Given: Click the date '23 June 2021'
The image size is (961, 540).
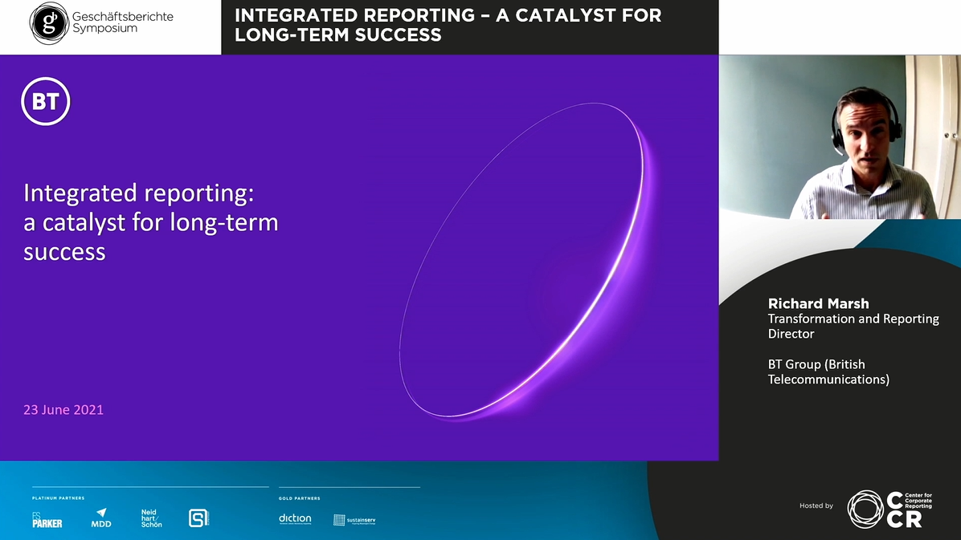Looking at the screenshot, I should [63, 410].
